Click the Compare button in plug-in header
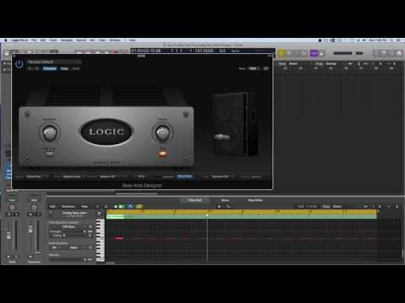405x303 pixels. point(50,69)
